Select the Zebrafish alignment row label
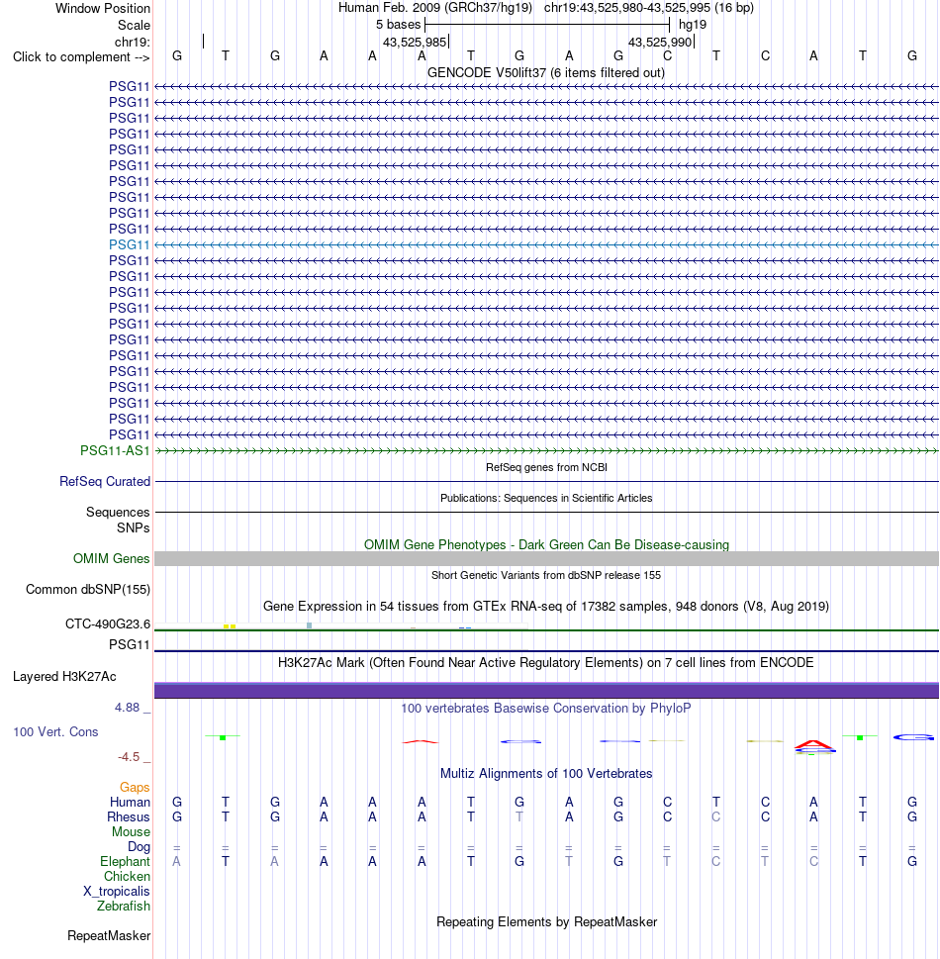This screenshot has width=940, height=959. coord(123,906)
